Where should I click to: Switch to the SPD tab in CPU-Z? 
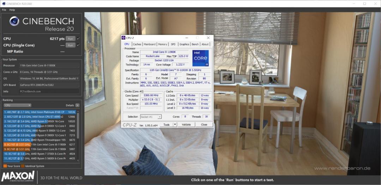[x=173, y=44]
